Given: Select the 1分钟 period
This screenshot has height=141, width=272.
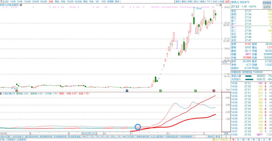Looking at the screenshot, I should click(13, 1).
